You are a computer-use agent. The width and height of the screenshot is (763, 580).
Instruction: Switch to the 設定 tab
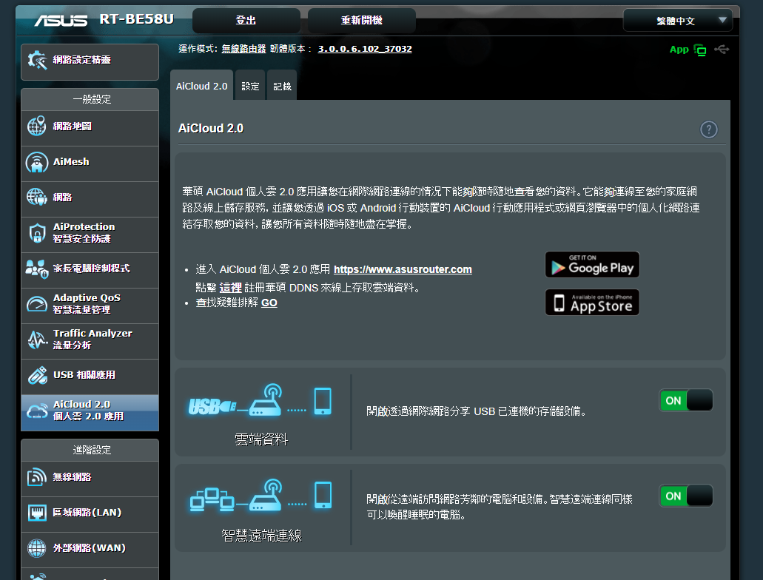click(x=250, y=86)
